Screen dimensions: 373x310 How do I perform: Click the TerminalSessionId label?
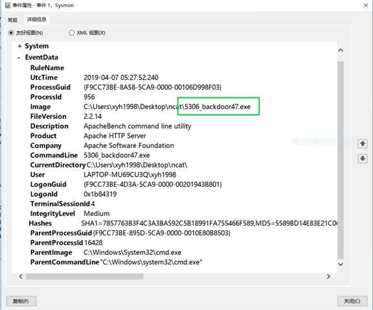click(x=60, y=204)
